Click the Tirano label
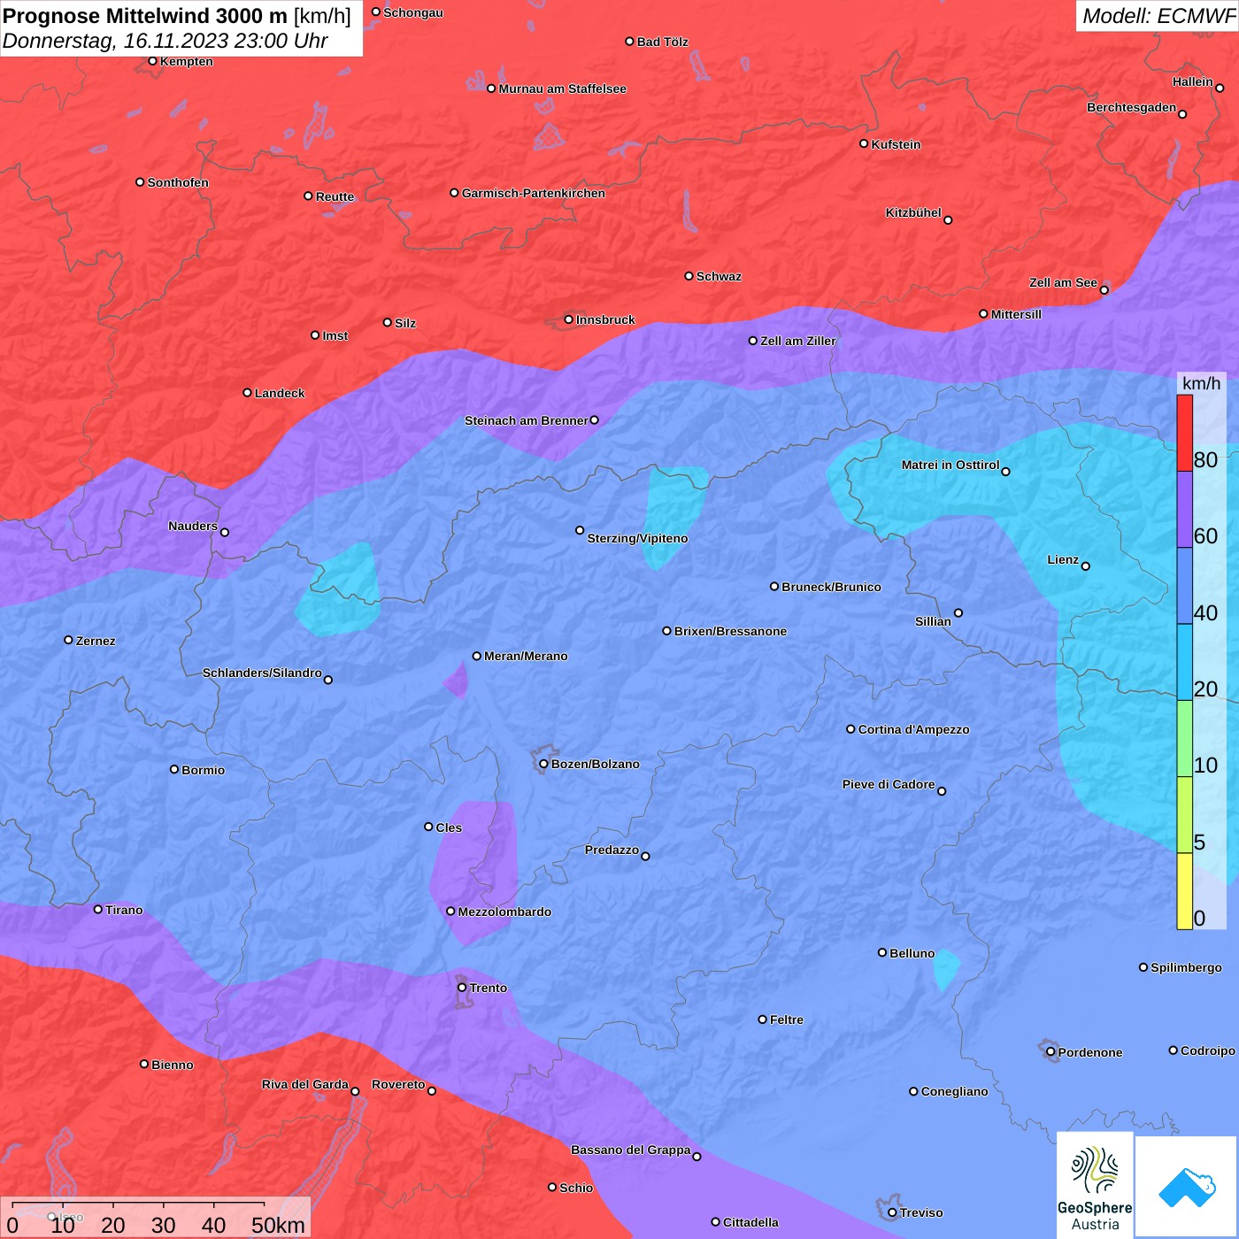Image resolution: width=1239 pixels, height=1239 pixels. pyautogui.click(x=124, y=910)
